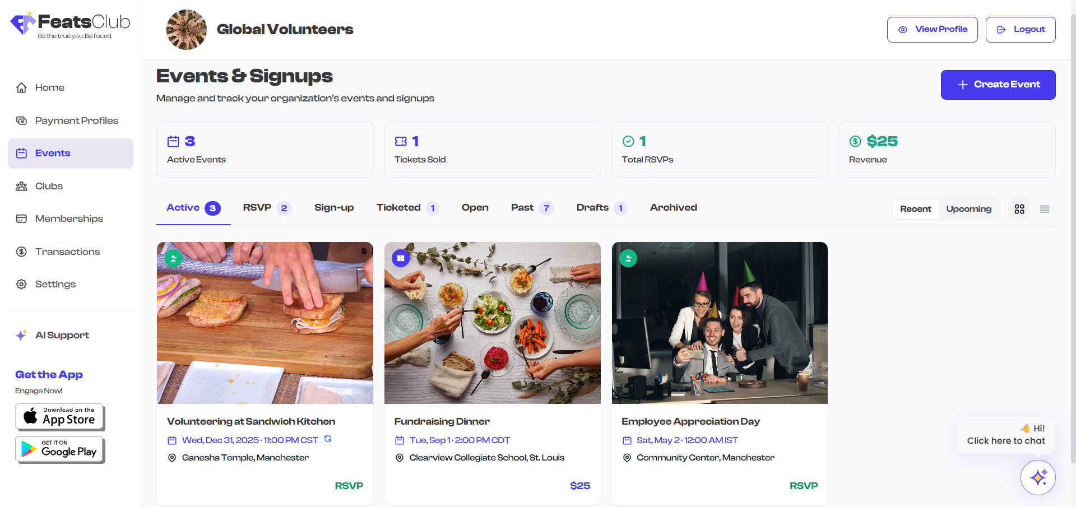Click the View Profile button
The image size is (1076, 507).
pyautogui.click(x=933, y=30)
